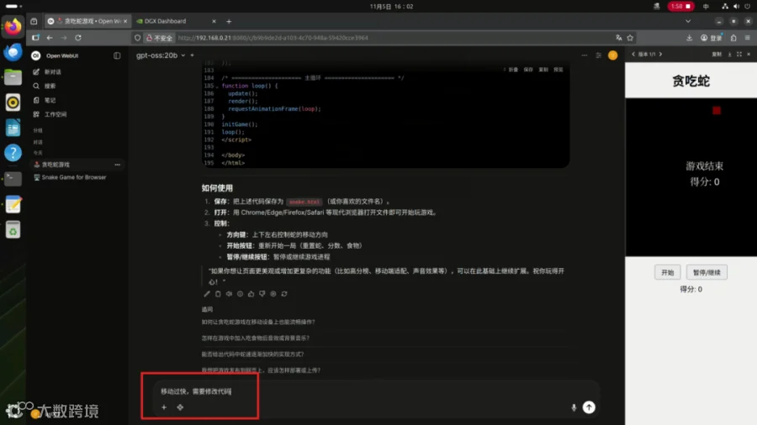Give the response a thumbs down

point(262,294)
